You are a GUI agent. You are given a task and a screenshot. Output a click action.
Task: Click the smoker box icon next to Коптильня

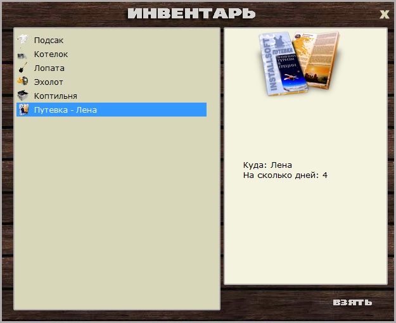pyautogui.click(x=23, y=96)
